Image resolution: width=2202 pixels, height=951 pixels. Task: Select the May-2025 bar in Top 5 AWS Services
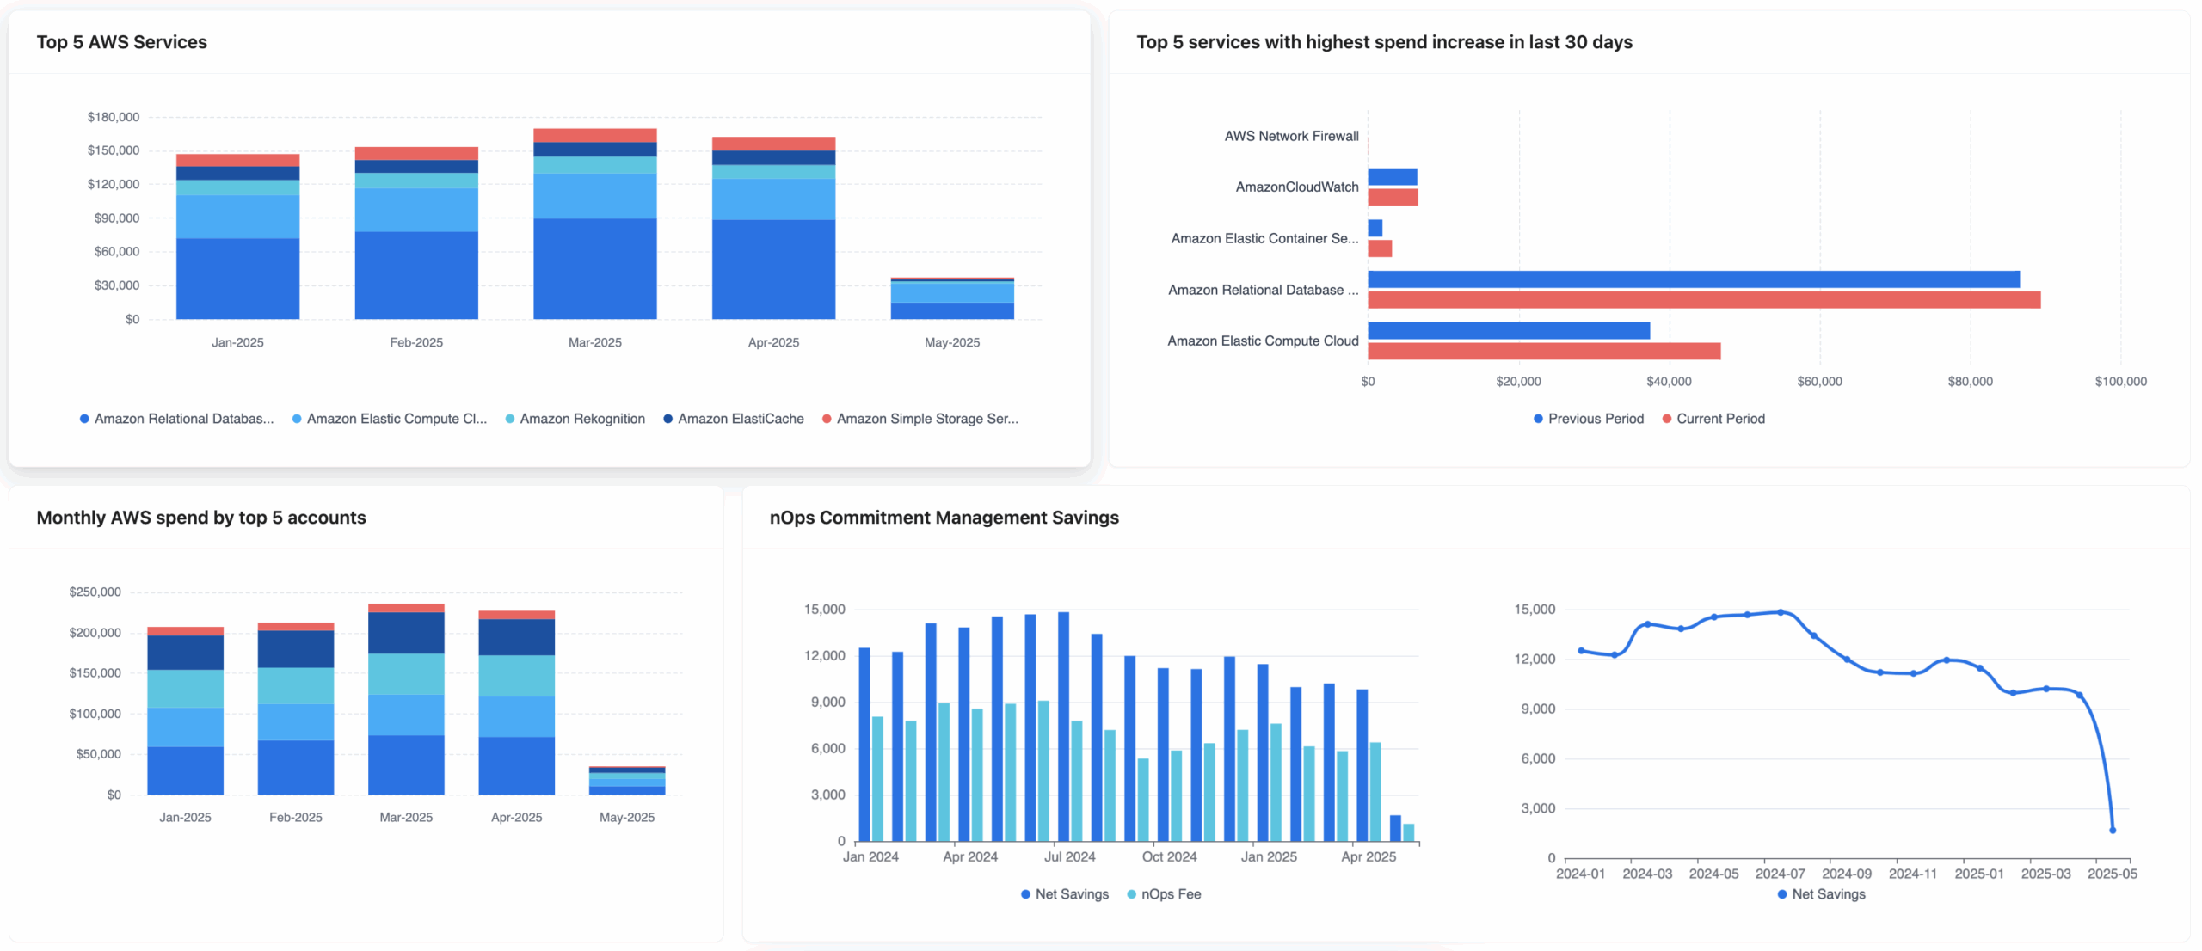952,298
